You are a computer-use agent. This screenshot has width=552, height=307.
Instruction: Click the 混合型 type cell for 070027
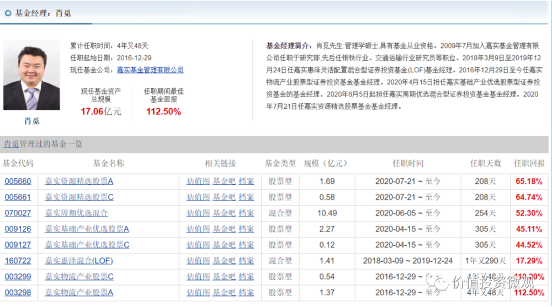280,213
